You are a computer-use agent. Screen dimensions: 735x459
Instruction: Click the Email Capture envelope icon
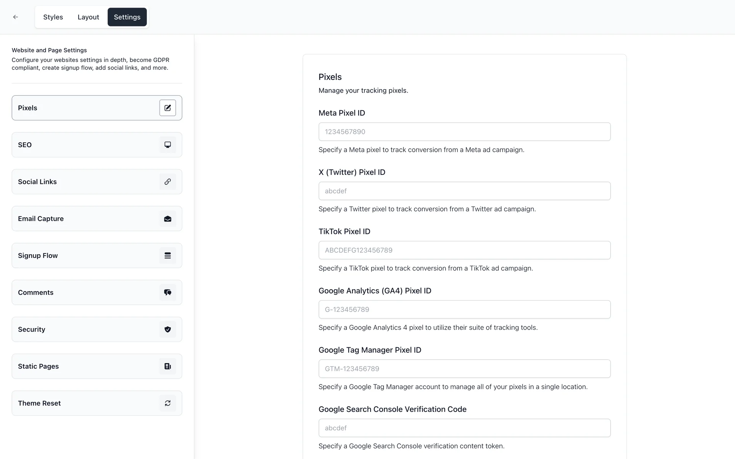pyautogui.click(x=168, y=219)
